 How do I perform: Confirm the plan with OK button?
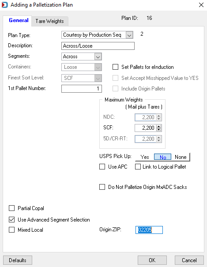[152, 260]
